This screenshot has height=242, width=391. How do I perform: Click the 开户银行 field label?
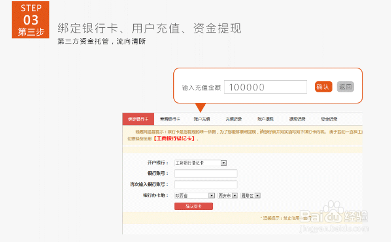point(158,163)
